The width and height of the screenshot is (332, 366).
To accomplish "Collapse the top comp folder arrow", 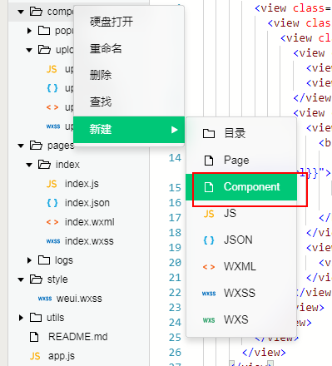I will tap(21, 12).
